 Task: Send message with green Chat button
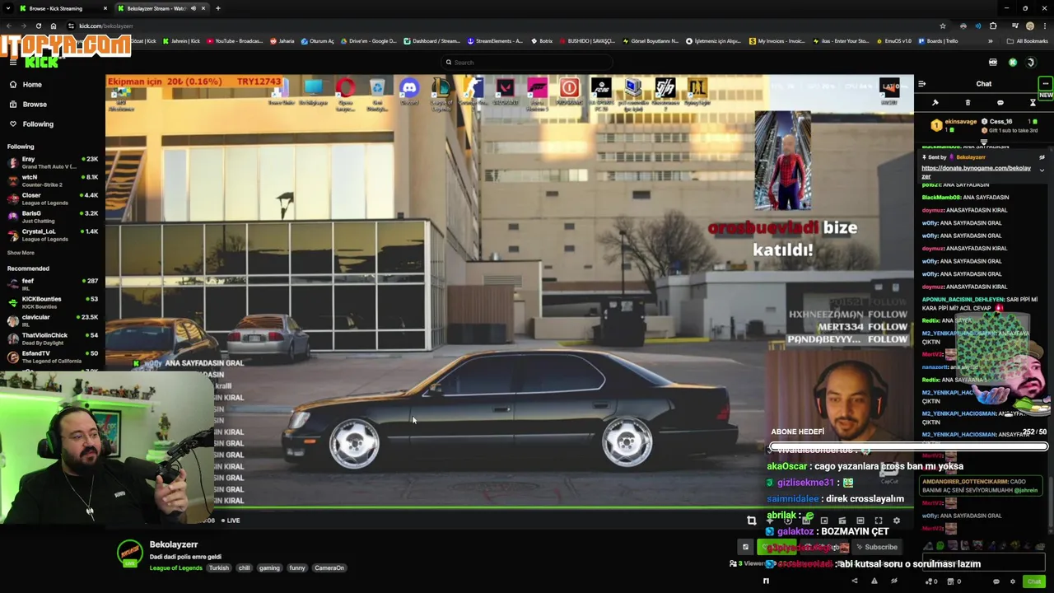click(x=1034, y=581)
